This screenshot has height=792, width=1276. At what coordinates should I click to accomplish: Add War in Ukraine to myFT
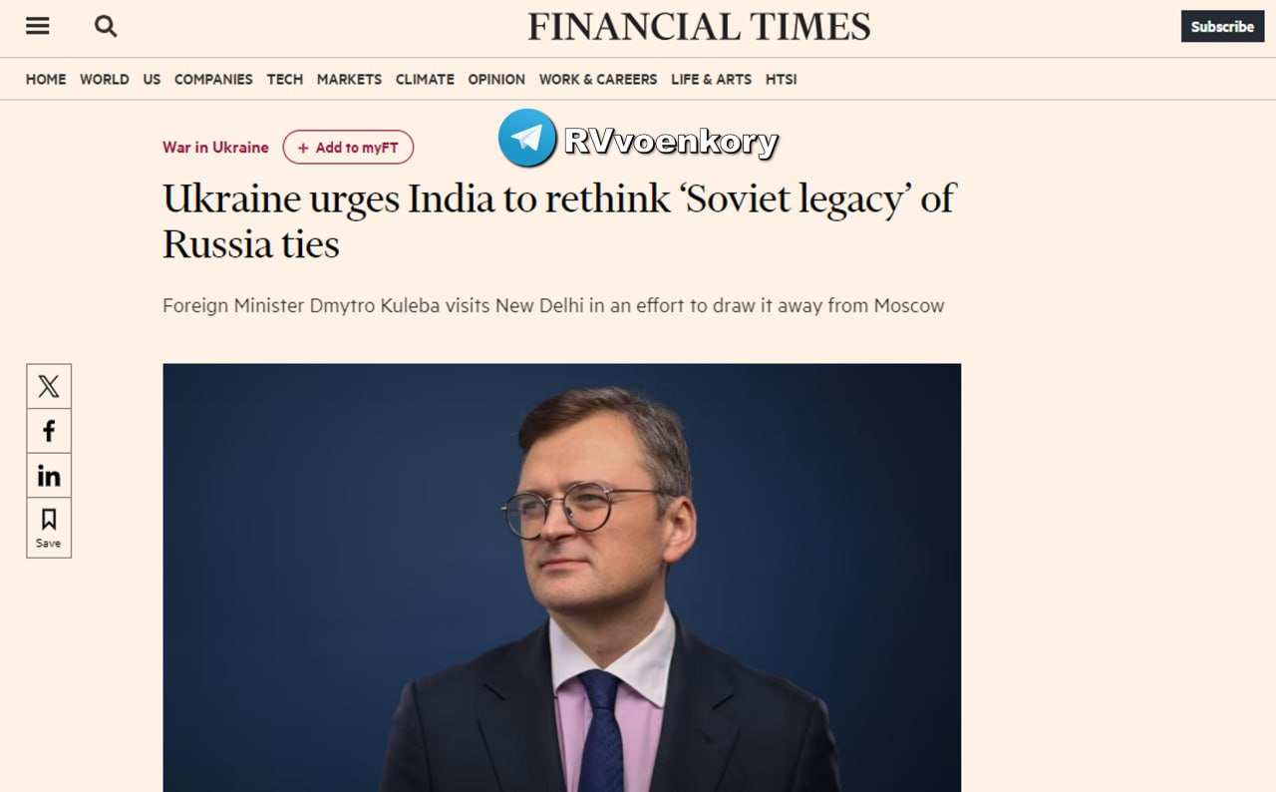click(x=348, y=148)
